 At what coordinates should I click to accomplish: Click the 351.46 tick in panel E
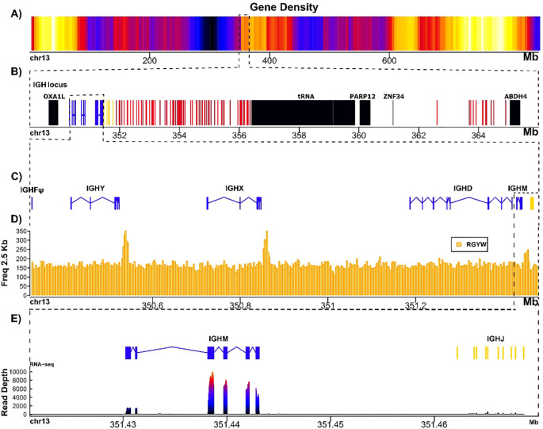(434, 424)
